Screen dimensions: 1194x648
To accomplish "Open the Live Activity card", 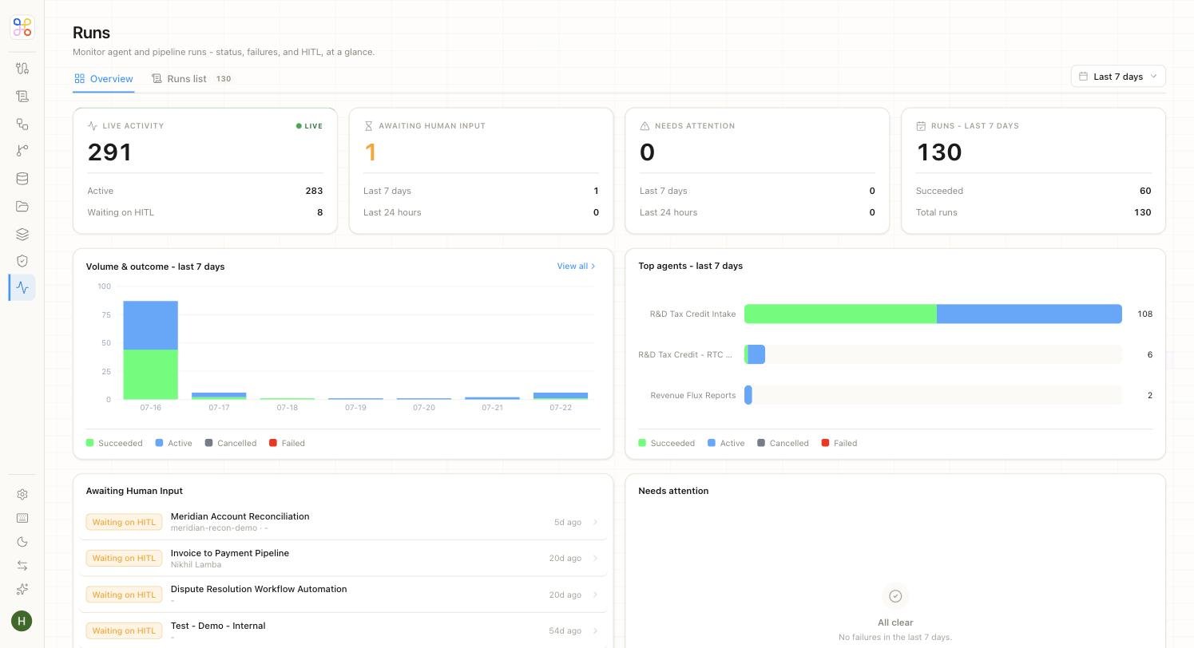I will point(205,171).
